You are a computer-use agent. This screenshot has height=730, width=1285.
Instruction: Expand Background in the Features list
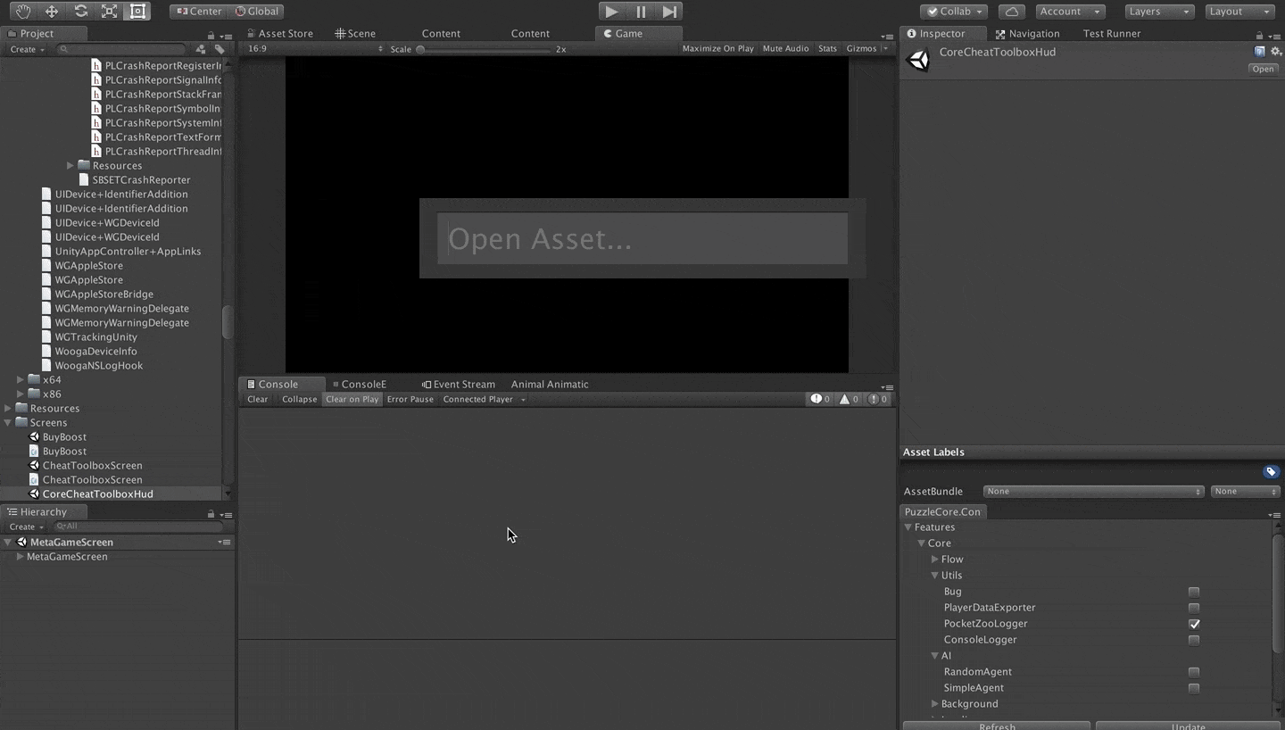click(x=934, y=704)
